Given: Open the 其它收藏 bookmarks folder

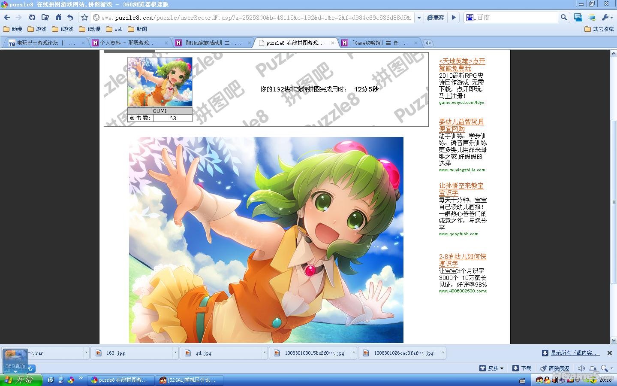Looking at the screenshot, I should coord(599,29).
